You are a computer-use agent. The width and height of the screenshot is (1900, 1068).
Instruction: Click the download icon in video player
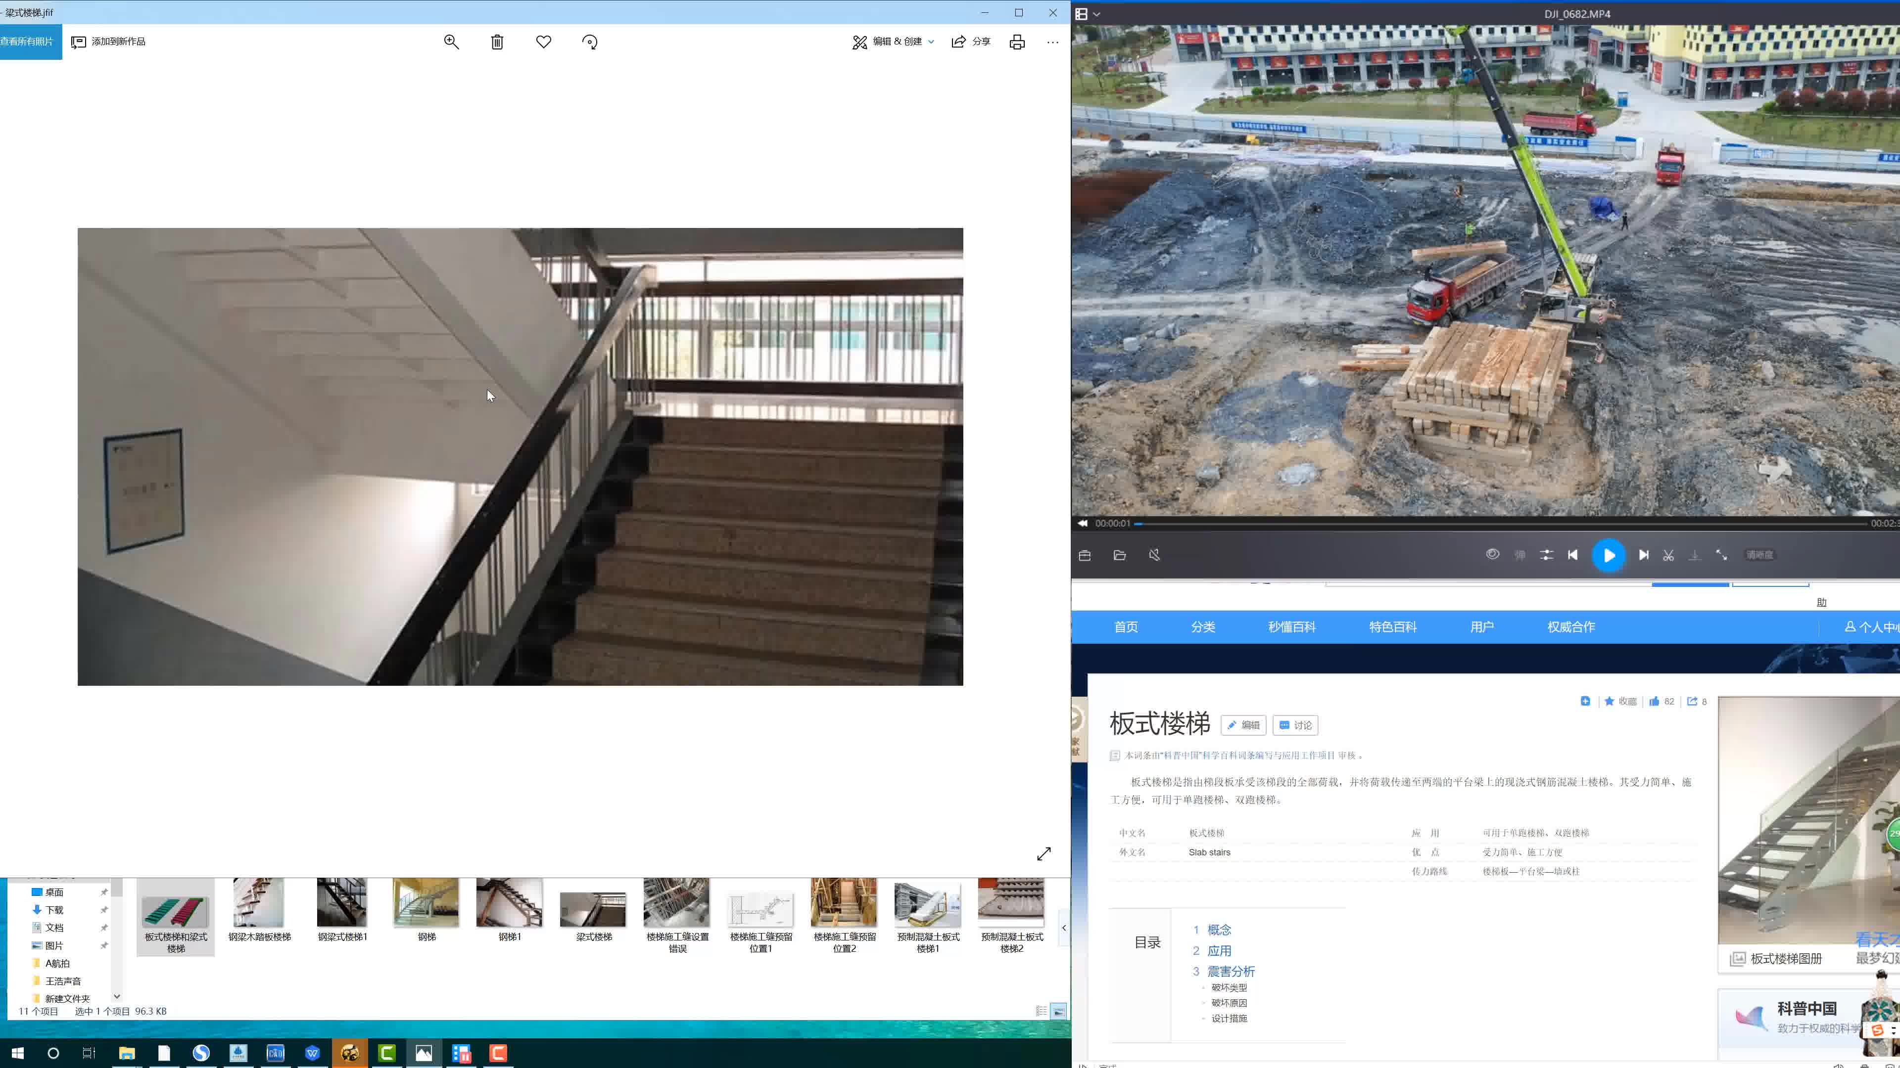click(x=1695, y=555)
